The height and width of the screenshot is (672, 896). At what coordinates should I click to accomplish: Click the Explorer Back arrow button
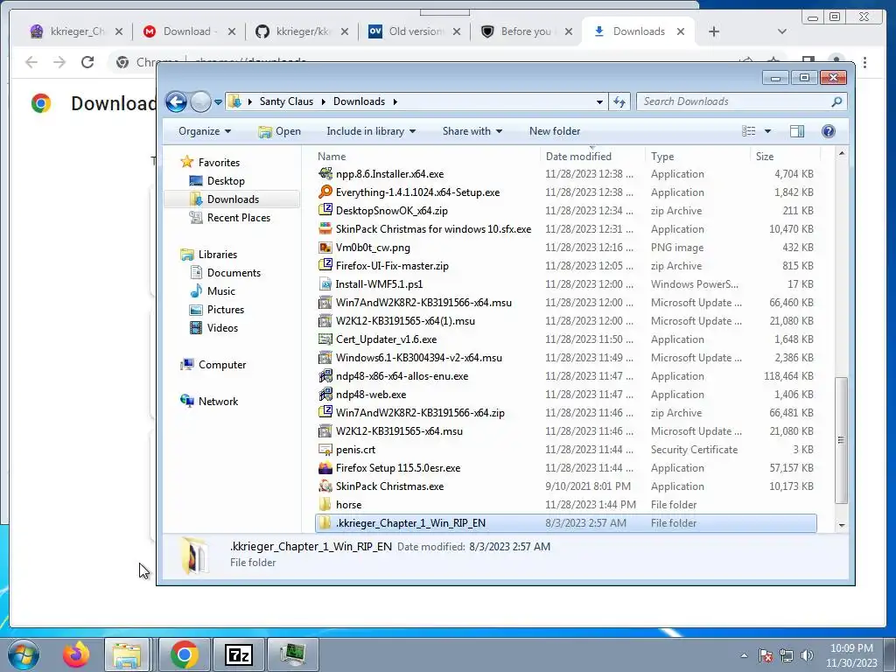coord(176,101)
